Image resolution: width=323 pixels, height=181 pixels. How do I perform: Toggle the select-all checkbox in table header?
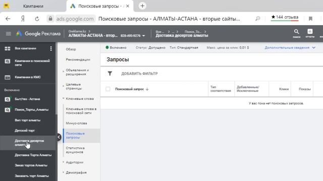[x=107, y=89]
